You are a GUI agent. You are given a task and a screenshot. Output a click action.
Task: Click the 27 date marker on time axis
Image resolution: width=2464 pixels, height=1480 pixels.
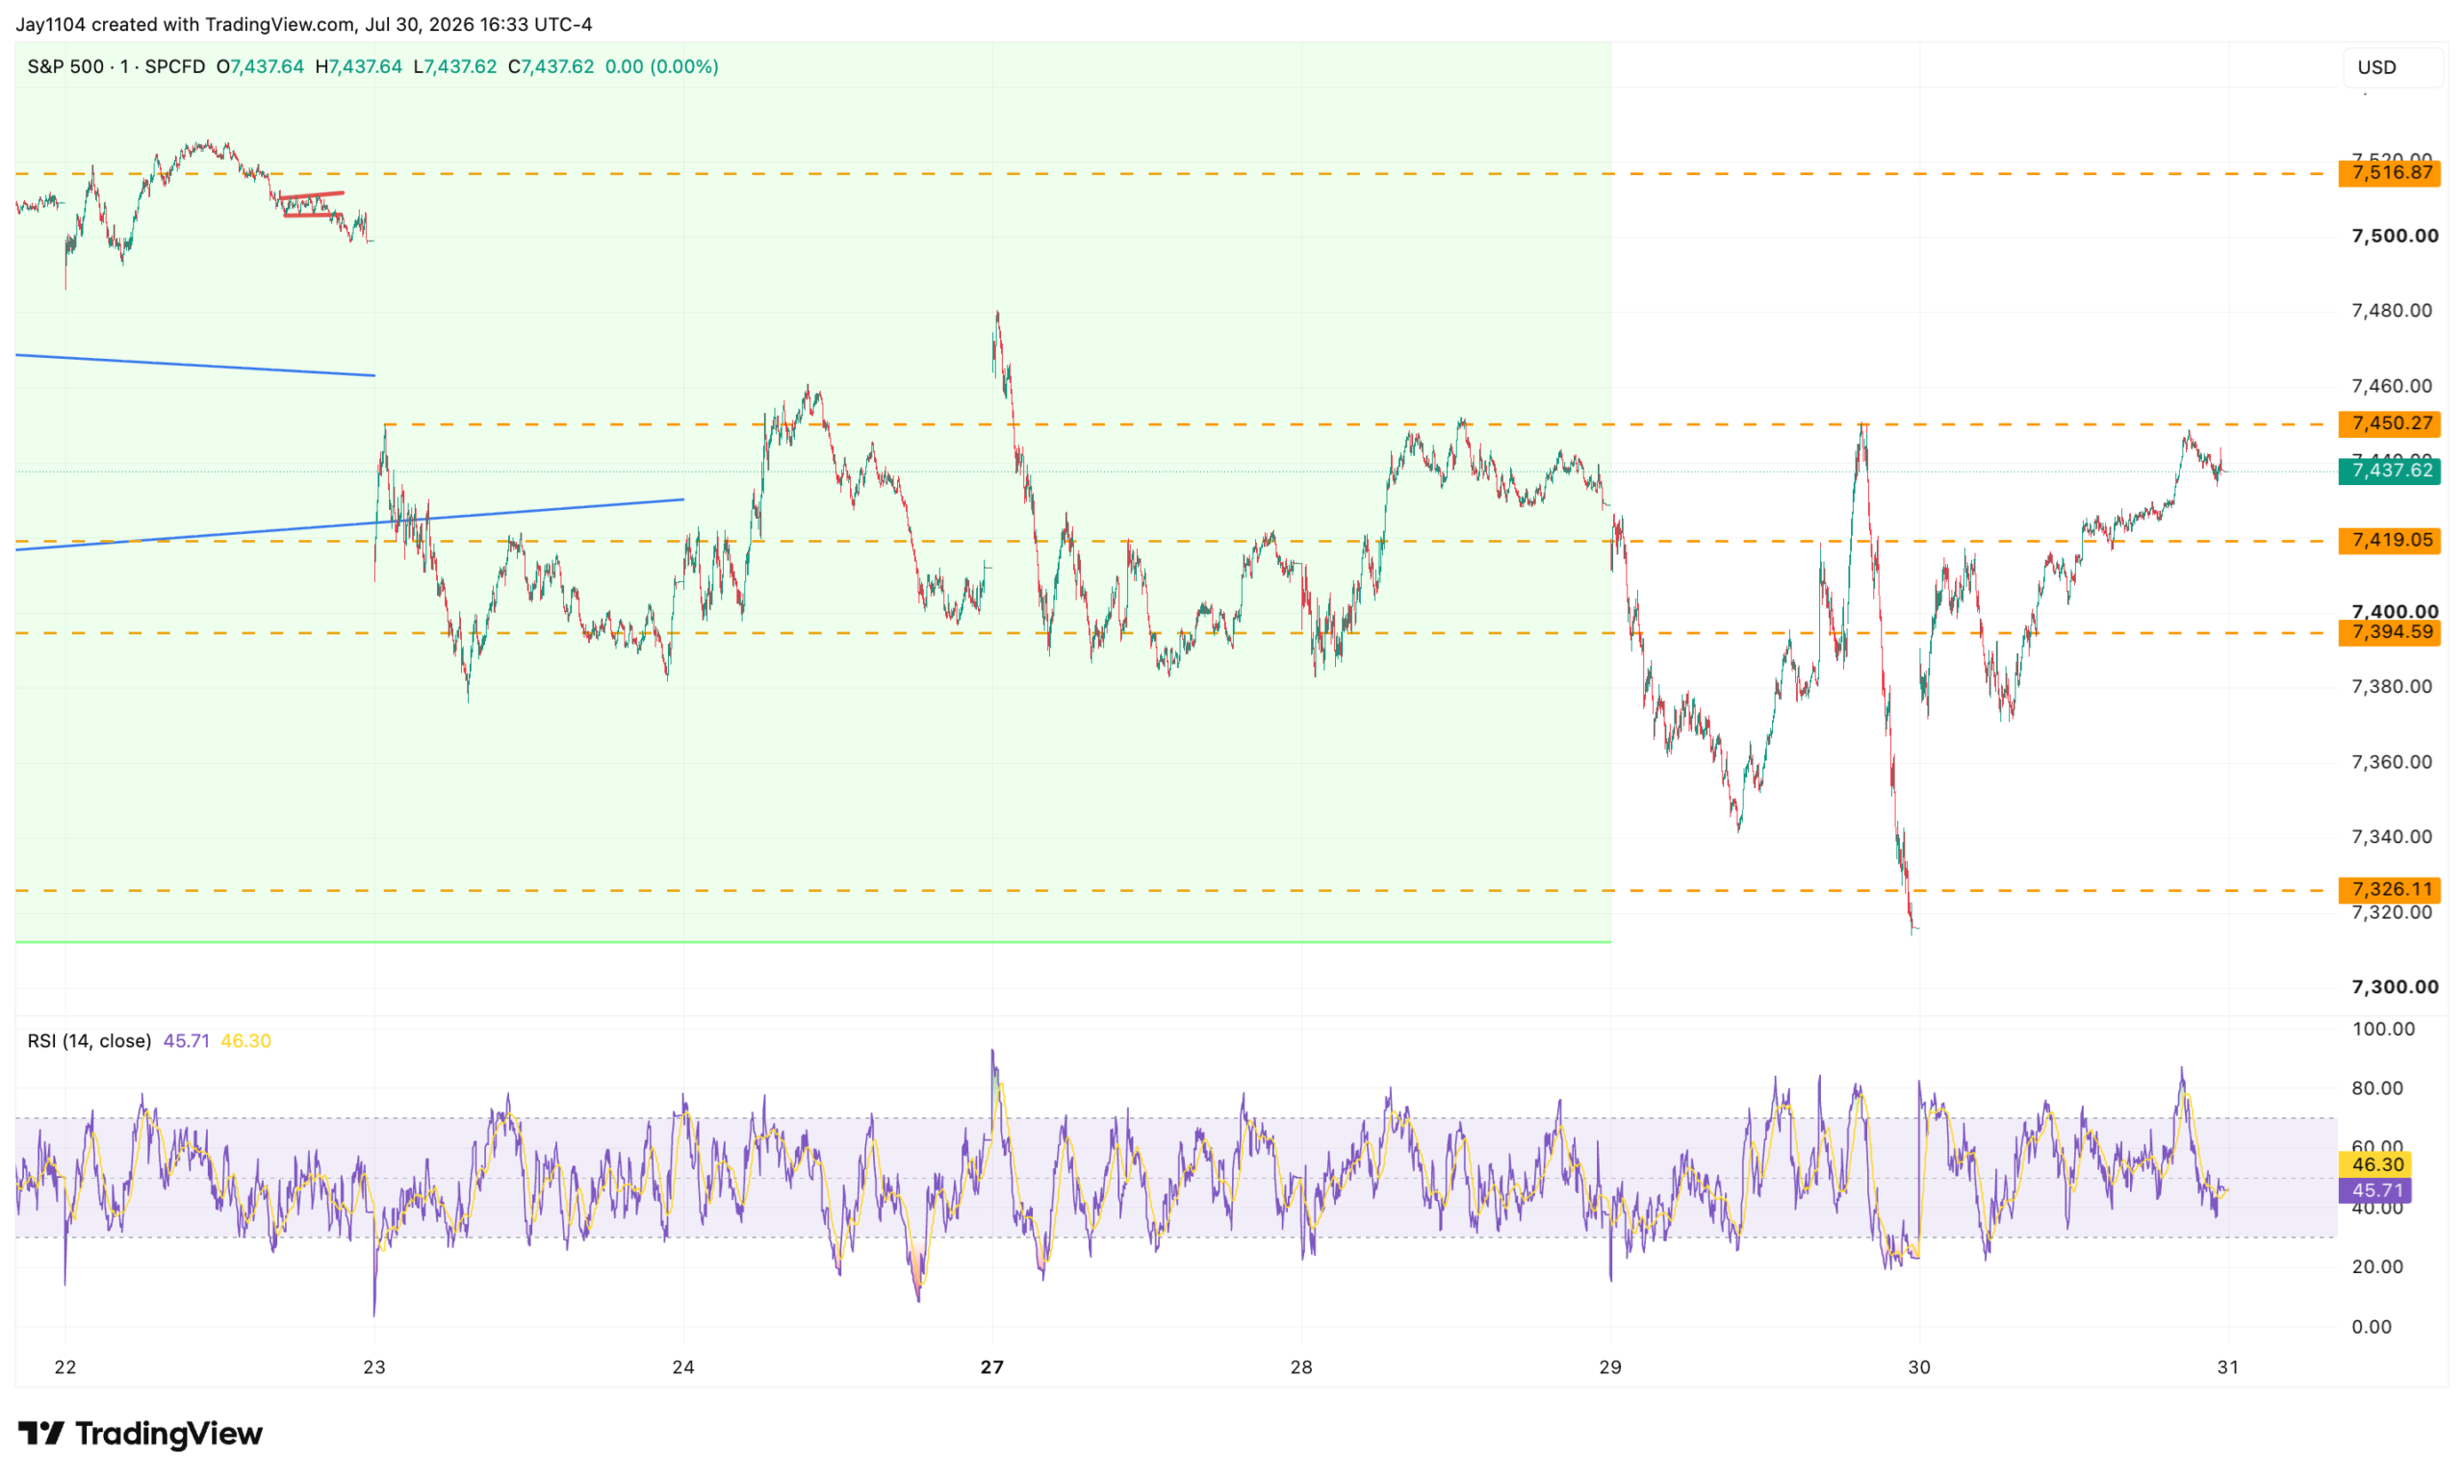click(991, 1367)
